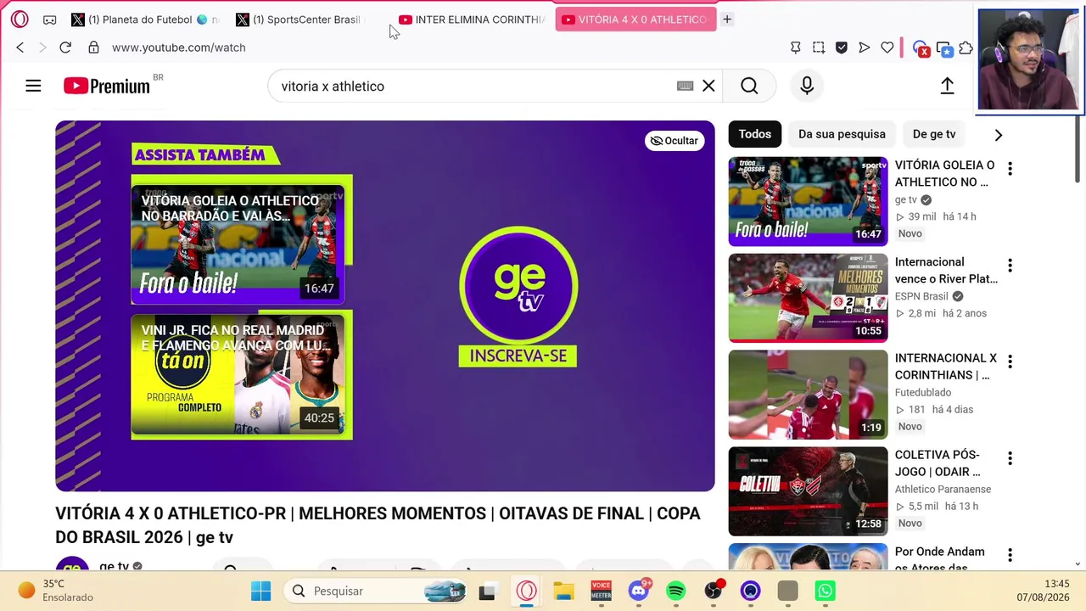The width and height of the screenshot is (1086, 611).
Task: Open Discord from the taskbar
Action: [x=639, y=591]
